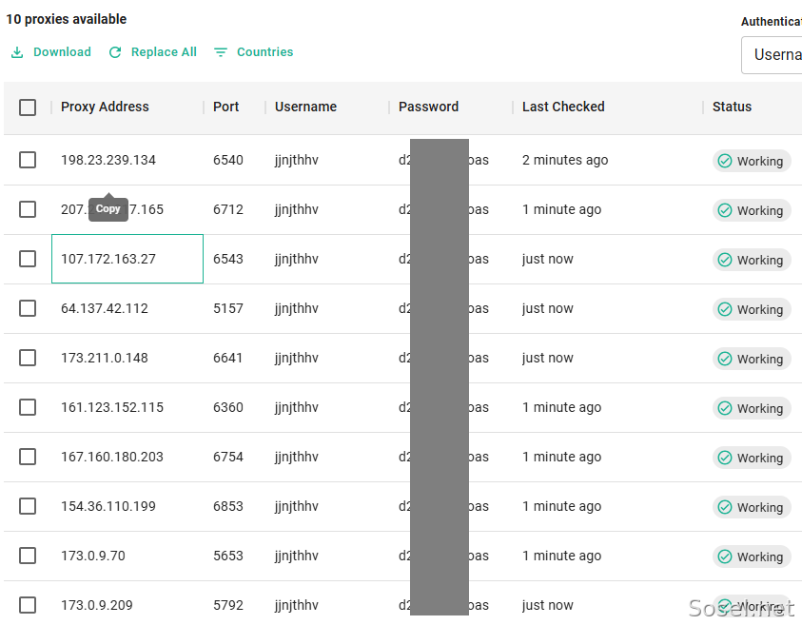Screen dimensions: 802x625
Task: Check the box for 161.123.152.115
Action: coord(28,407)
